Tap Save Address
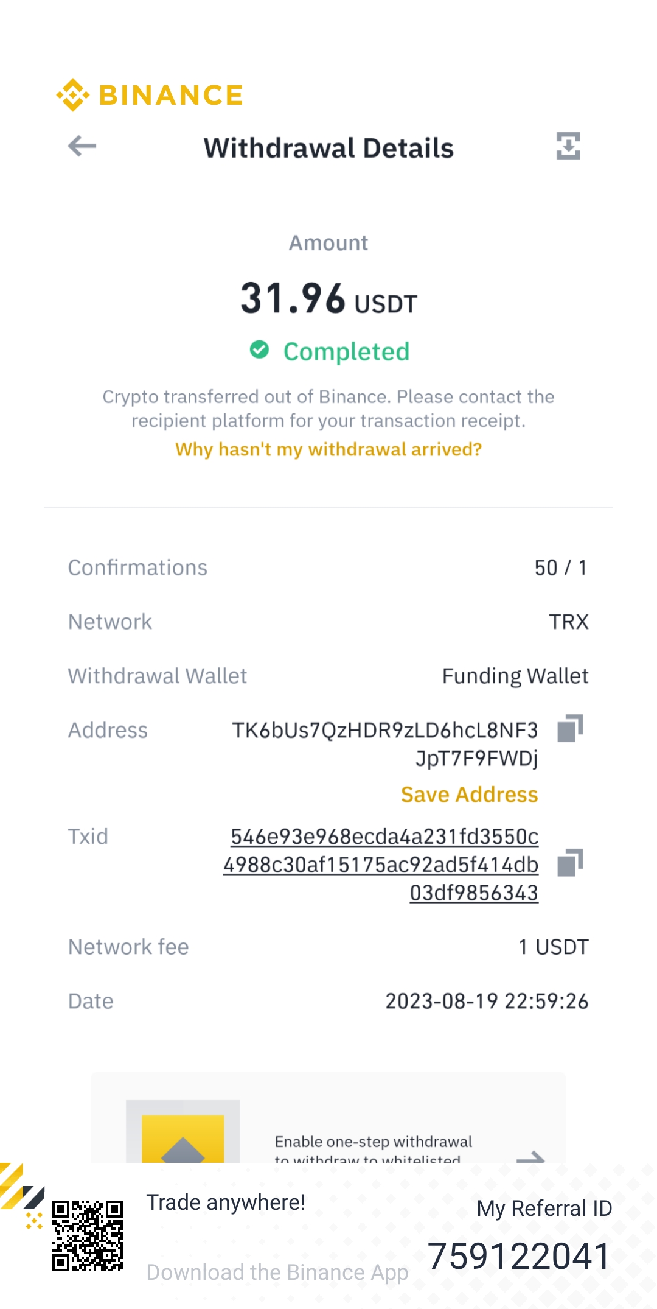This screenshot has width=657, height=1309. (469, 795)
